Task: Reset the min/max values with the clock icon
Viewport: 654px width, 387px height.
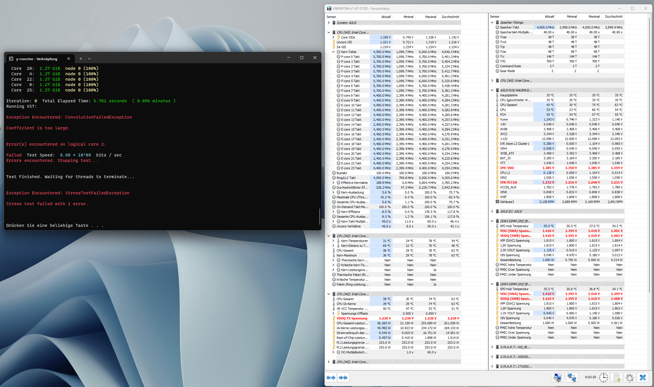Action: (604, 378)
